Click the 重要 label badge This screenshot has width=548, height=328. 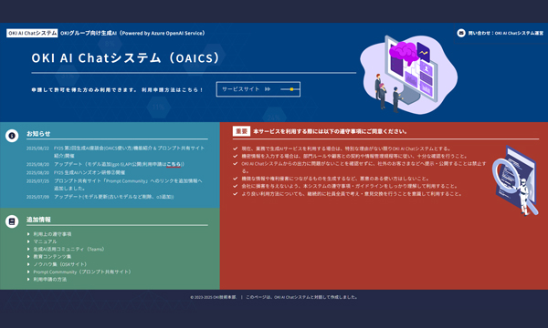click(x=241, y=131)
